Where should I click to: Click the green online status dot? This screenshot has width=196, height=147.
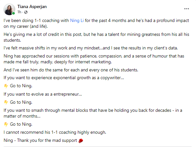pyautogui.click(x=13, y=14)
